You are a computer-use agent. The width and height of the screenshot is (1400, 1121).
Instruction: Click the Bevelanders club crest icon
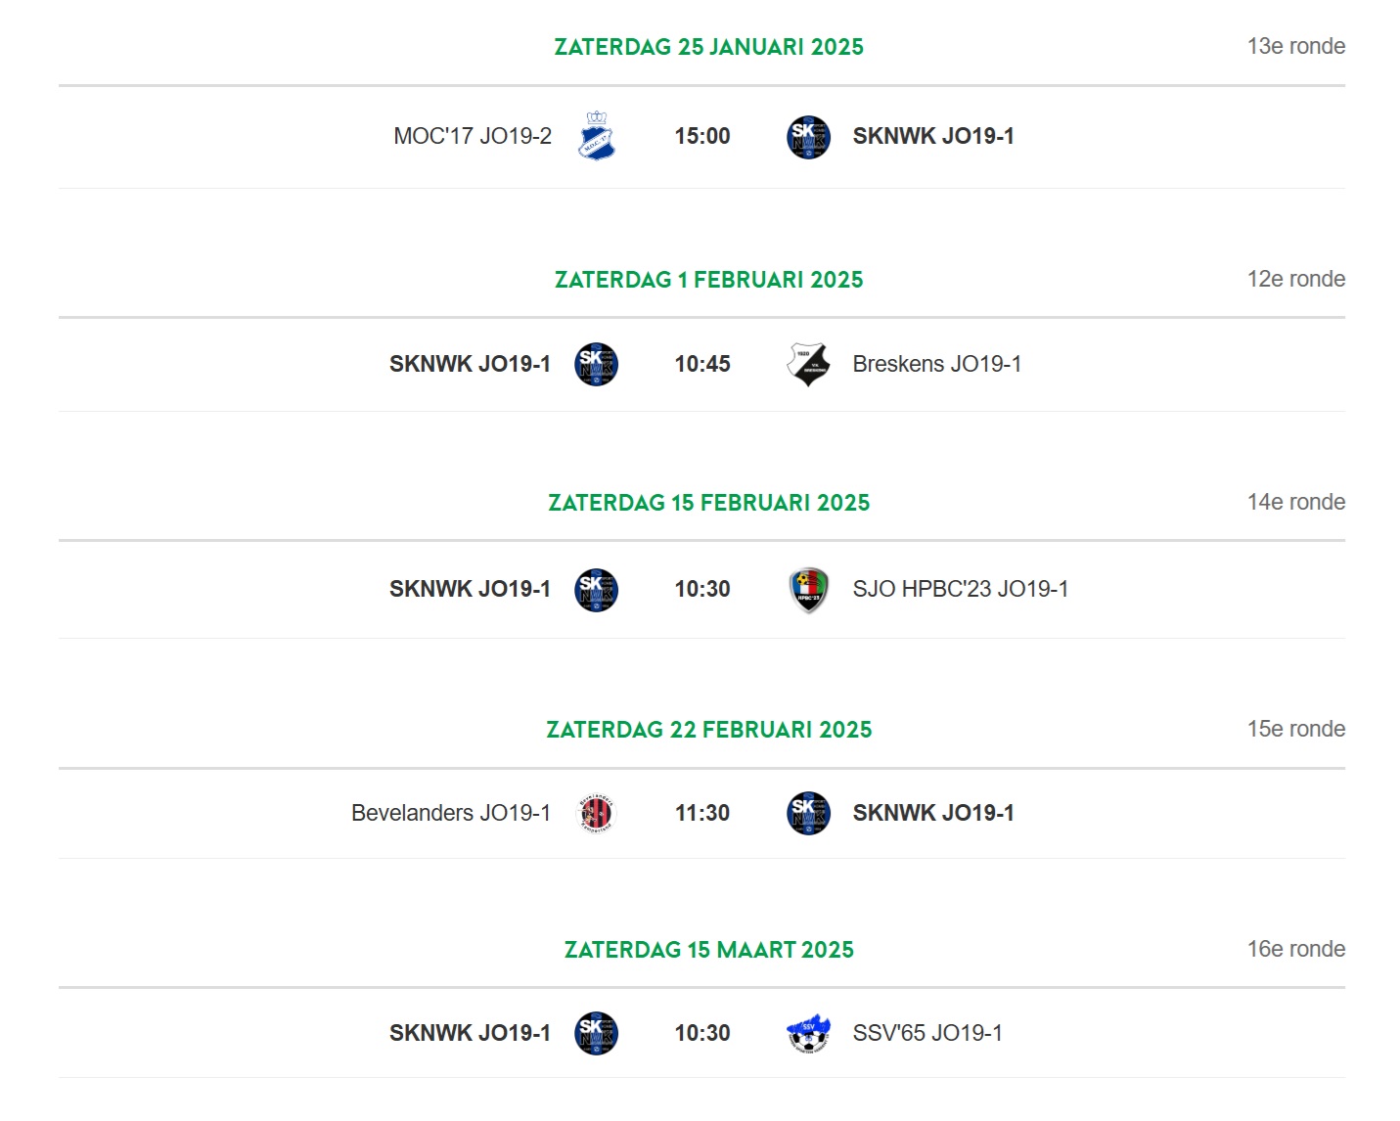[596, 813]
